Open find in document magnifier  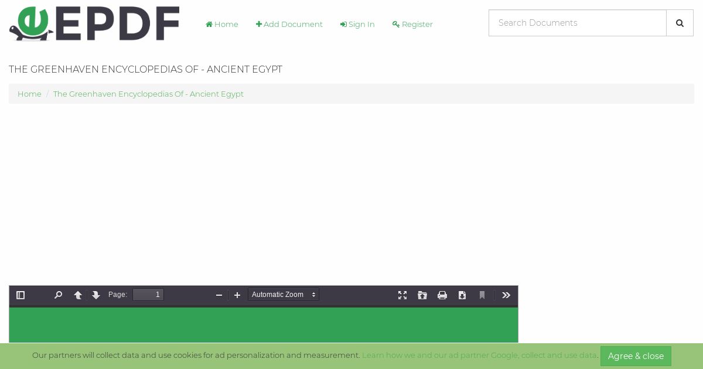click(x=58, y=295)
